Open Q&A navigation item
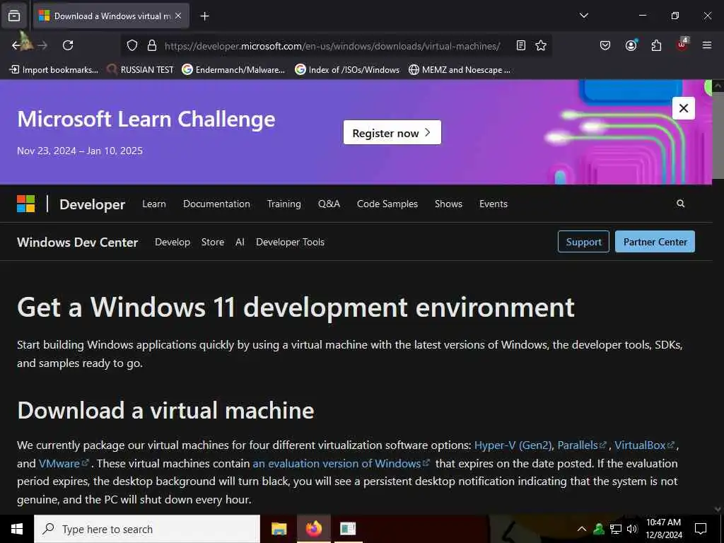The height and width of the screenshot is (543, 724). point(329,204)
